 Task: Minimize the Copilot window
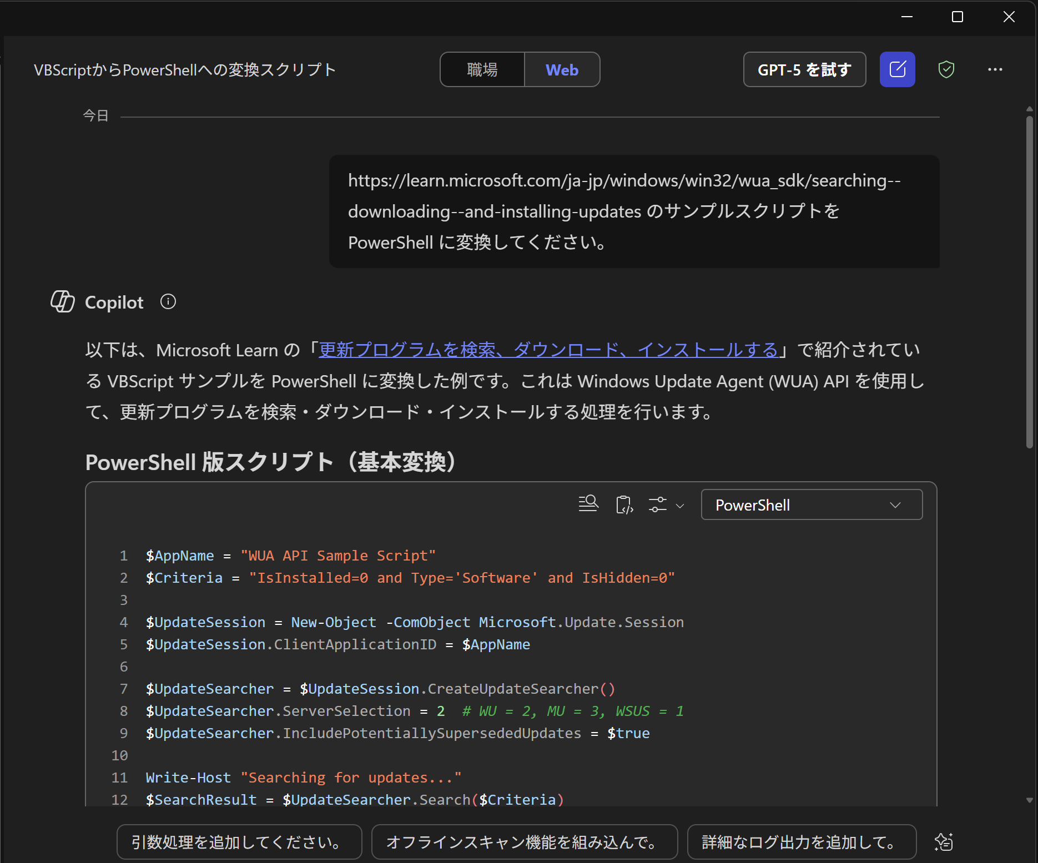tap(907, 17)
